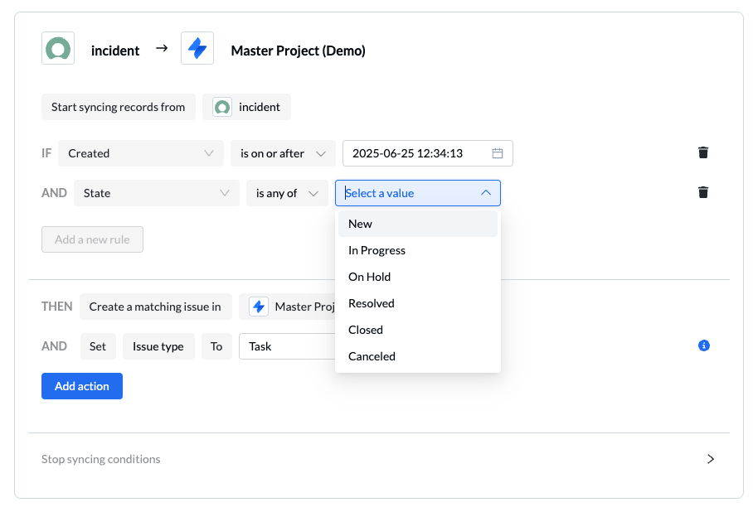Click 'Add a new rule'
This screenshot has width=753, height=512.
[x=92, y=239]
